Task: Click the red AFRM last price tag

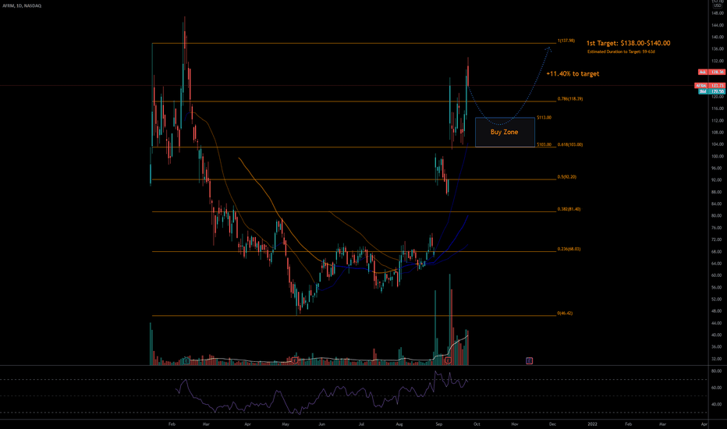Action: tap(710, 86)
